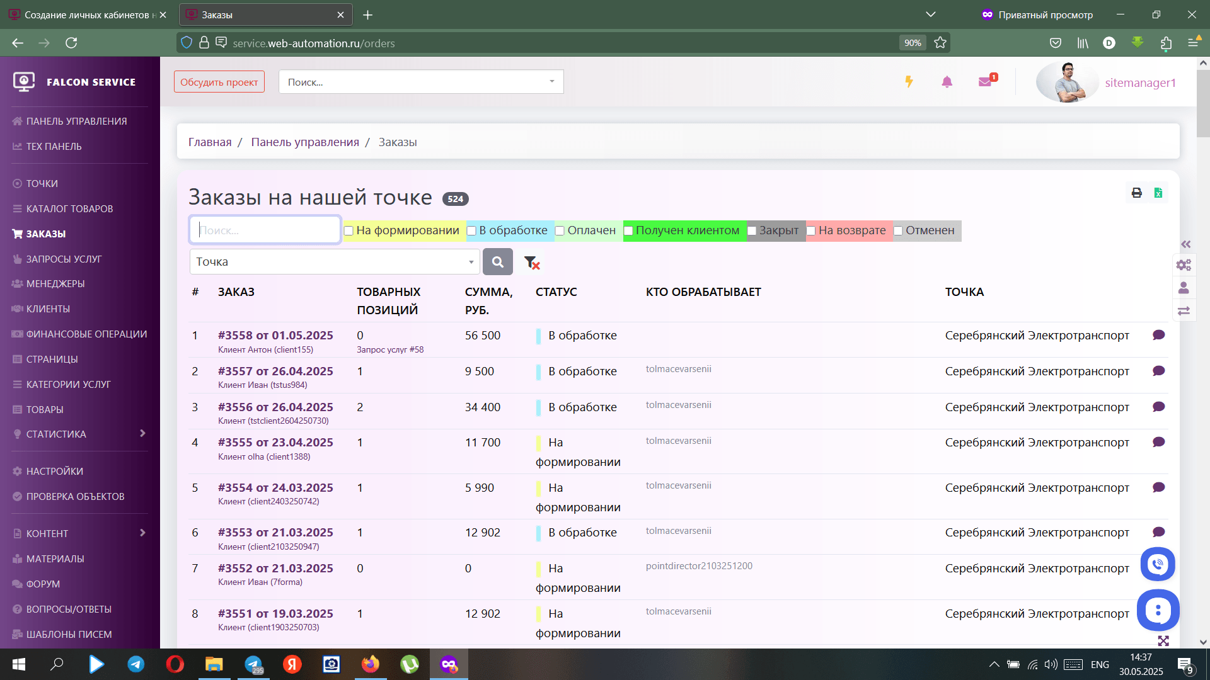The width and height of the screenshot is (1210, 680).
Task: Open the notifications bell icon
Action: (947, 82)
